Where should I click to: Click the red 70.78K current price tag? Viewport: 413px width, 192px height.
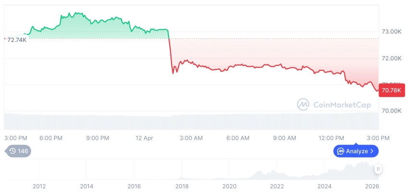point(391,90)
